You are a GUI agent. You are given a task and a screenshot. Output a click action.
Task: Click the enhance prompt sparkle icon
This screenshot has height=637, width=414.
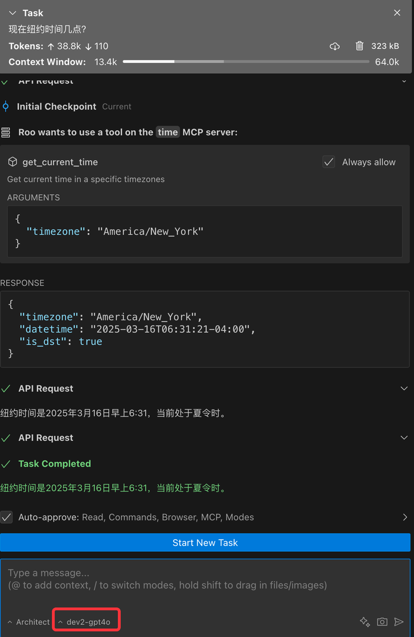[x=365, y=622]
